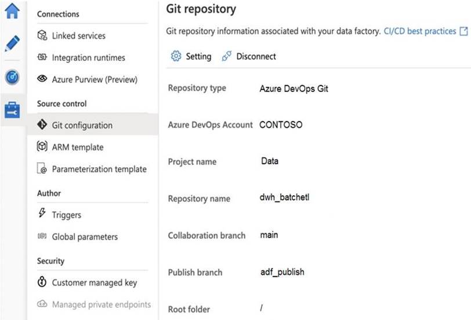
Task: Select the Manage toolbox icon
Action: tap(12, 109)
